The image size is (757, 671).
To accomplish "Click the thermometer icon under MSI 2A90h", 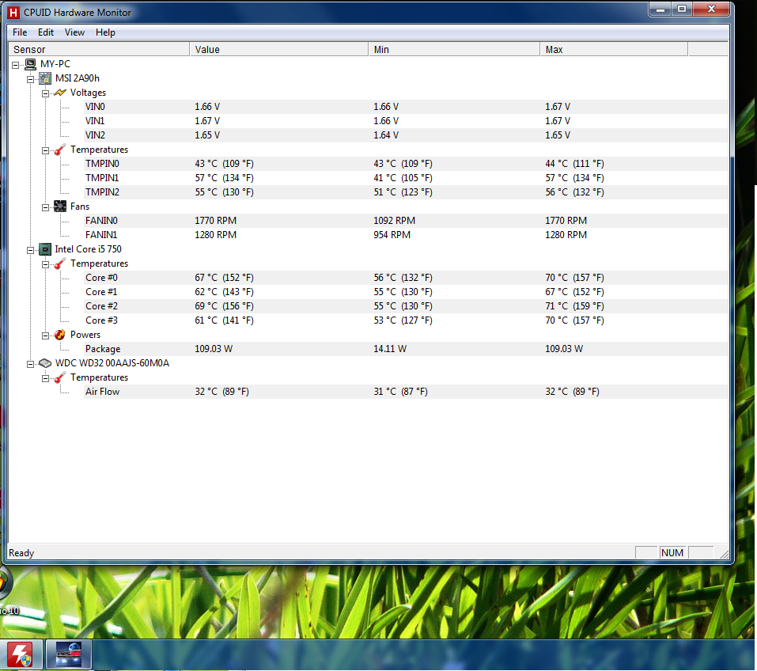I will 60,150.
